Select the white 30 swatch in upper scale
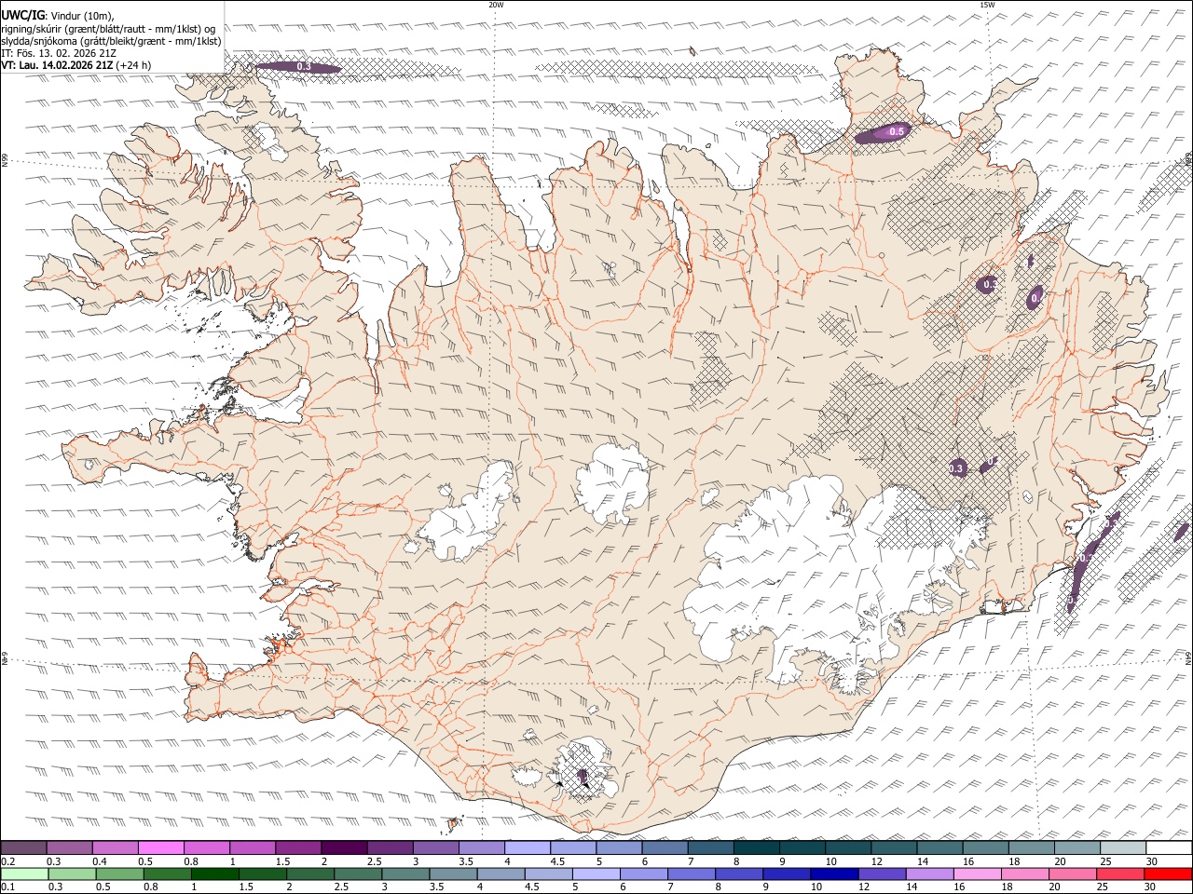 (1169, 847)
